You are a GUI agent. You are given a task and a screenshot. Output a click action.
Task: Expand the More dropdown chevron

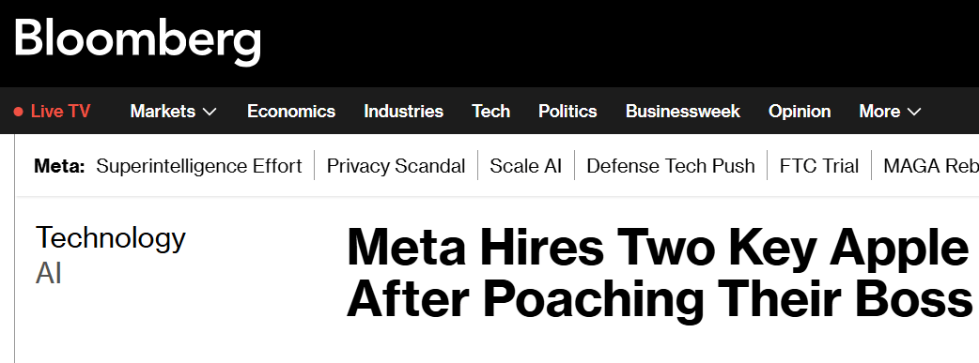[x=913, y=113]
